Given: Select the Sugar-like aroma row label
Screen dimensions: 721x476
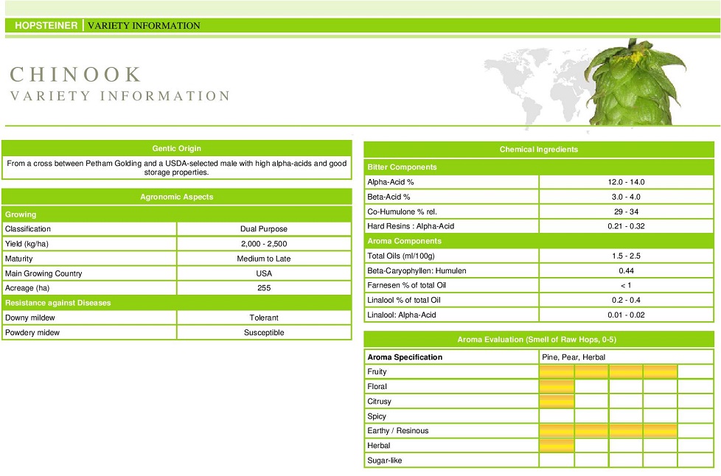Looking at the screenshot, I should click(x=384, y=460).
